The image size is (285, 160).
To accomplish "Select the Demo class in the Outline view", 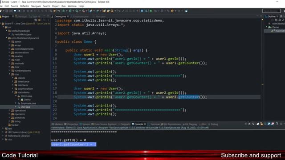I will [x=275, y=27].
